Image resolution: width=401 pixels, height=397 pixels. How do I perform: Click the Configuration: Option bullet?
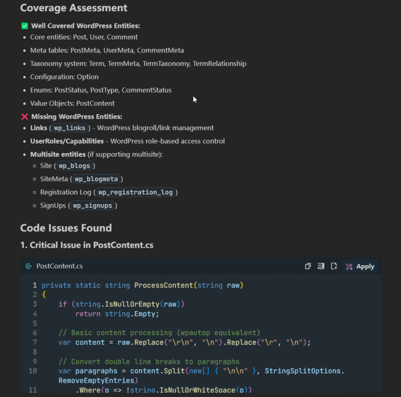click(64, 77)
